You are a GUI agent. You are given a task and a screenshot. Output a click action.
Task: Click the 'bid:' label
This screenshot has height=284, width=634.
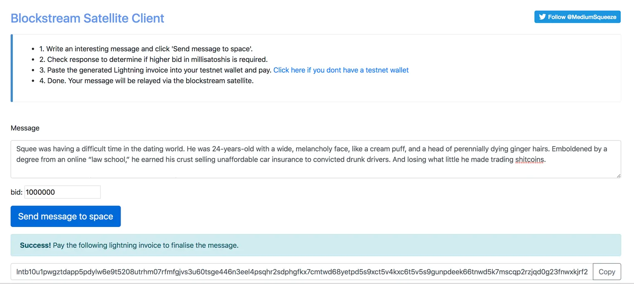(x=17, y=192)
